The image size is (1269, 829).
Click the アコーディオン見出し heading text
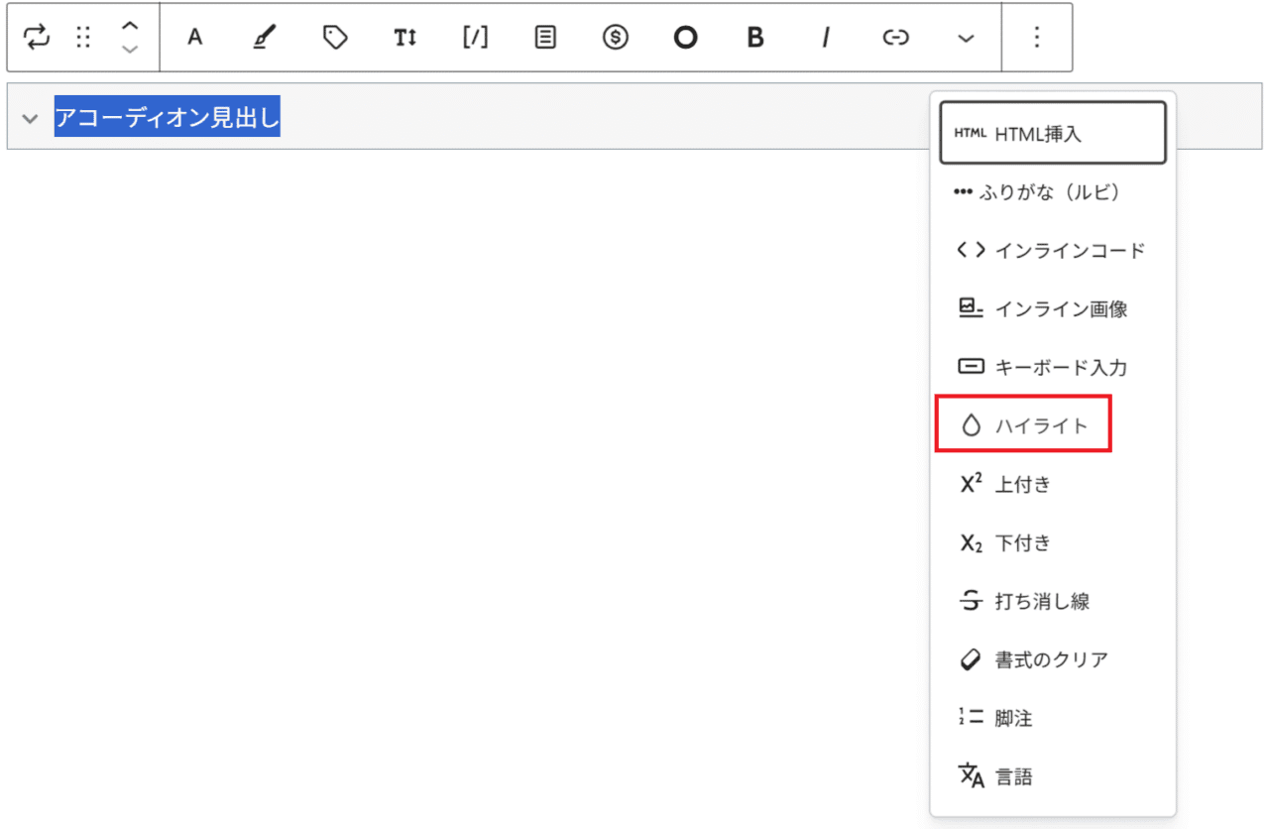pyautogui.click(x=167, y=118)
